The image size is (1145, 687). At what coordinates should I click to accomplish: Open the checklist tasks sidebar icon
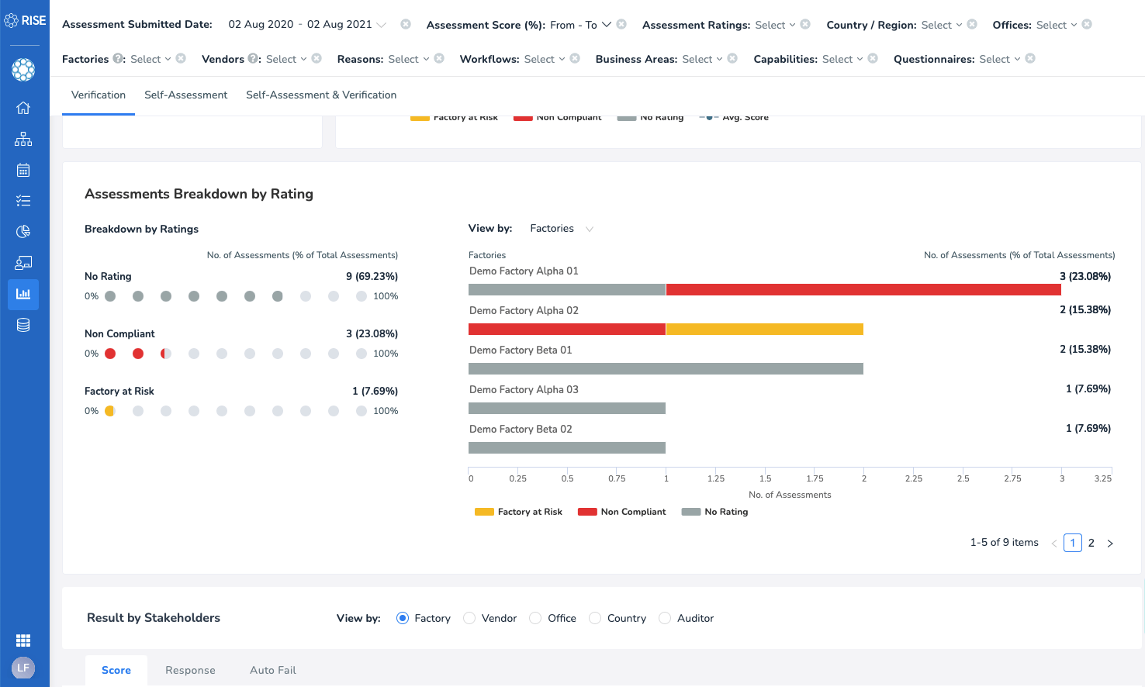click(x=23, y=201)
